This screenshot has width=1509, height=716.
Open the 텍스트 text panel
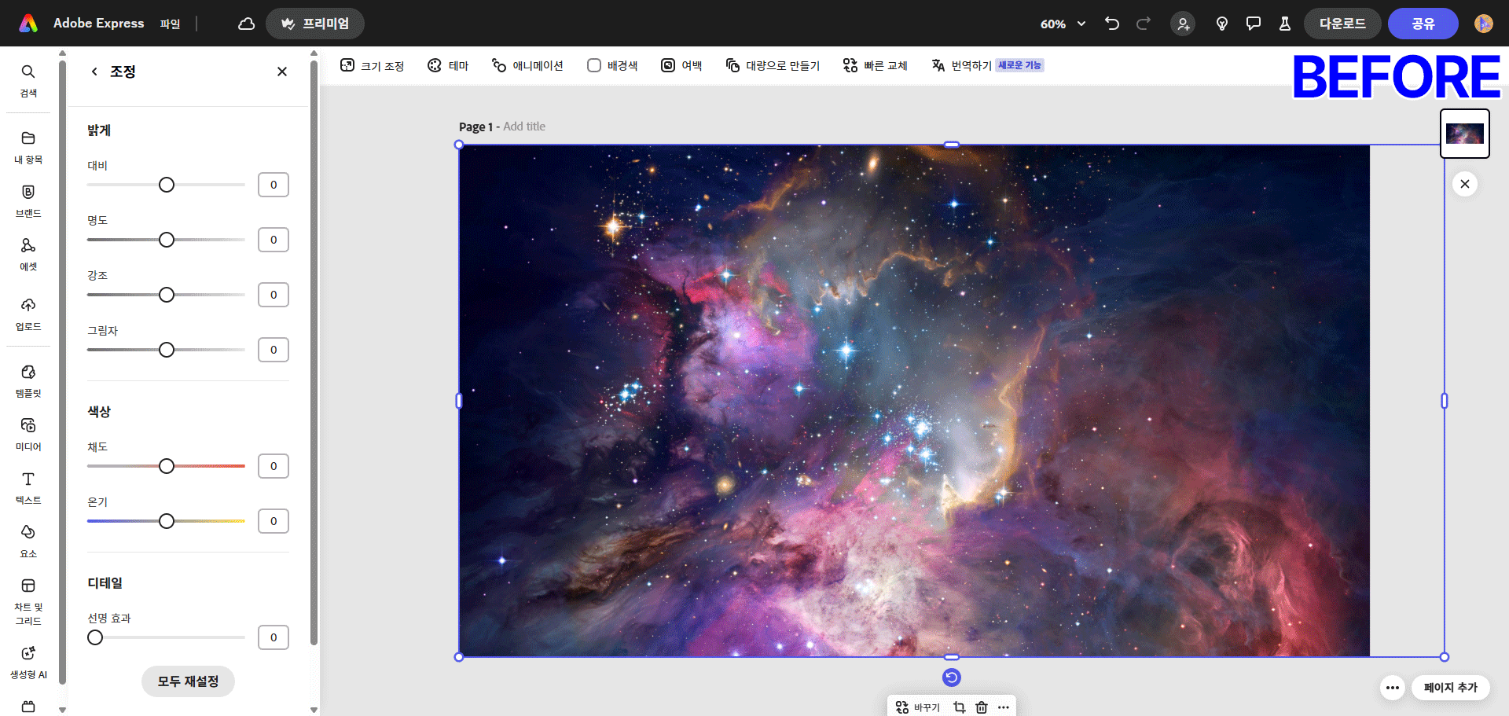coord(28,487)
